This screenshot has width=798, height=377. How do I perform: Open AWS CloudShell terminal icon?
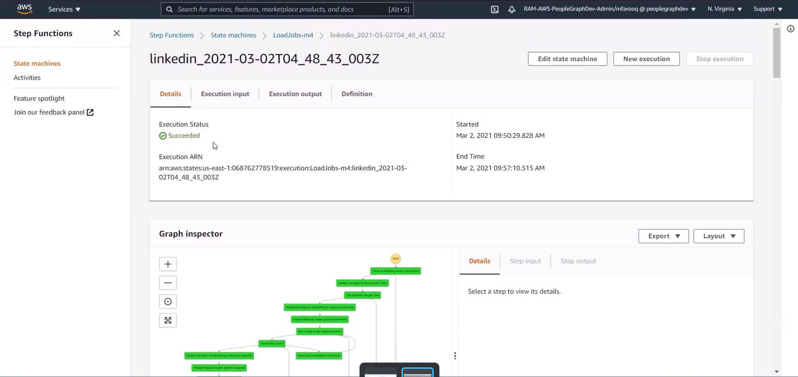[495, 9]
